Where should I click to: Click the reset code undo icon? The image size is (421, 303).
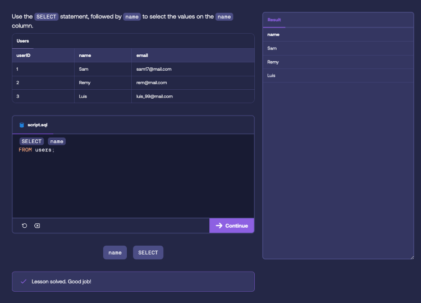24,226
